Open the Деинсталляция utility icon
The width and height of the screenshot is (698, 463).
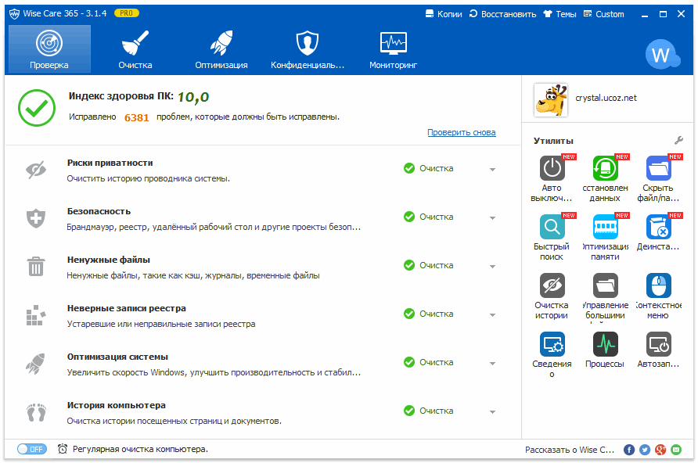658,228
